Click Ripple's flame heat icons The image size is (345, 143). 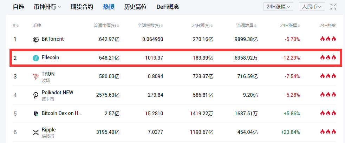(328, 132)
